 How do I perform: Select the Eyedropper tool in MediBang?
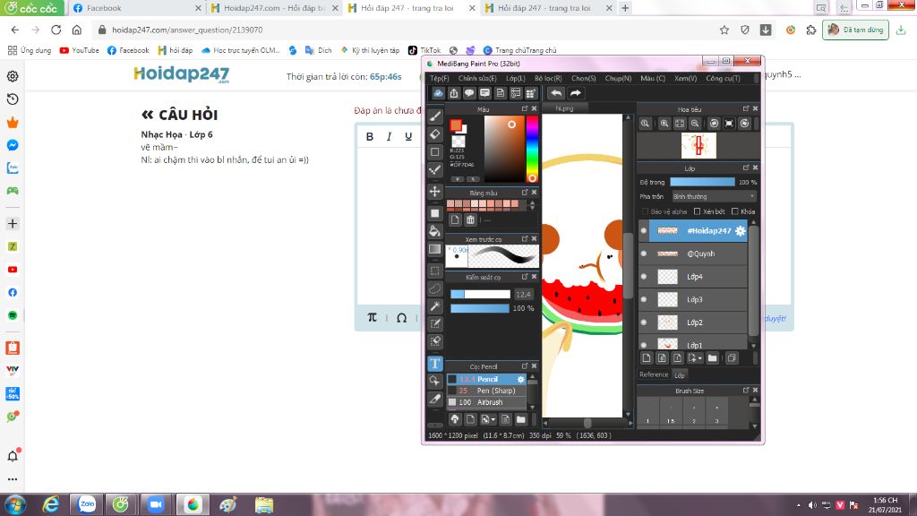click(435, 399)
